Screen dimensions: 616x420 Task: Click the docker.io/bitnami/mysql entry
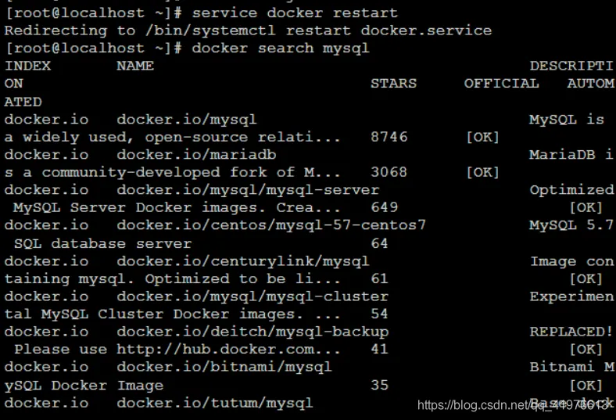coord(224,368)
